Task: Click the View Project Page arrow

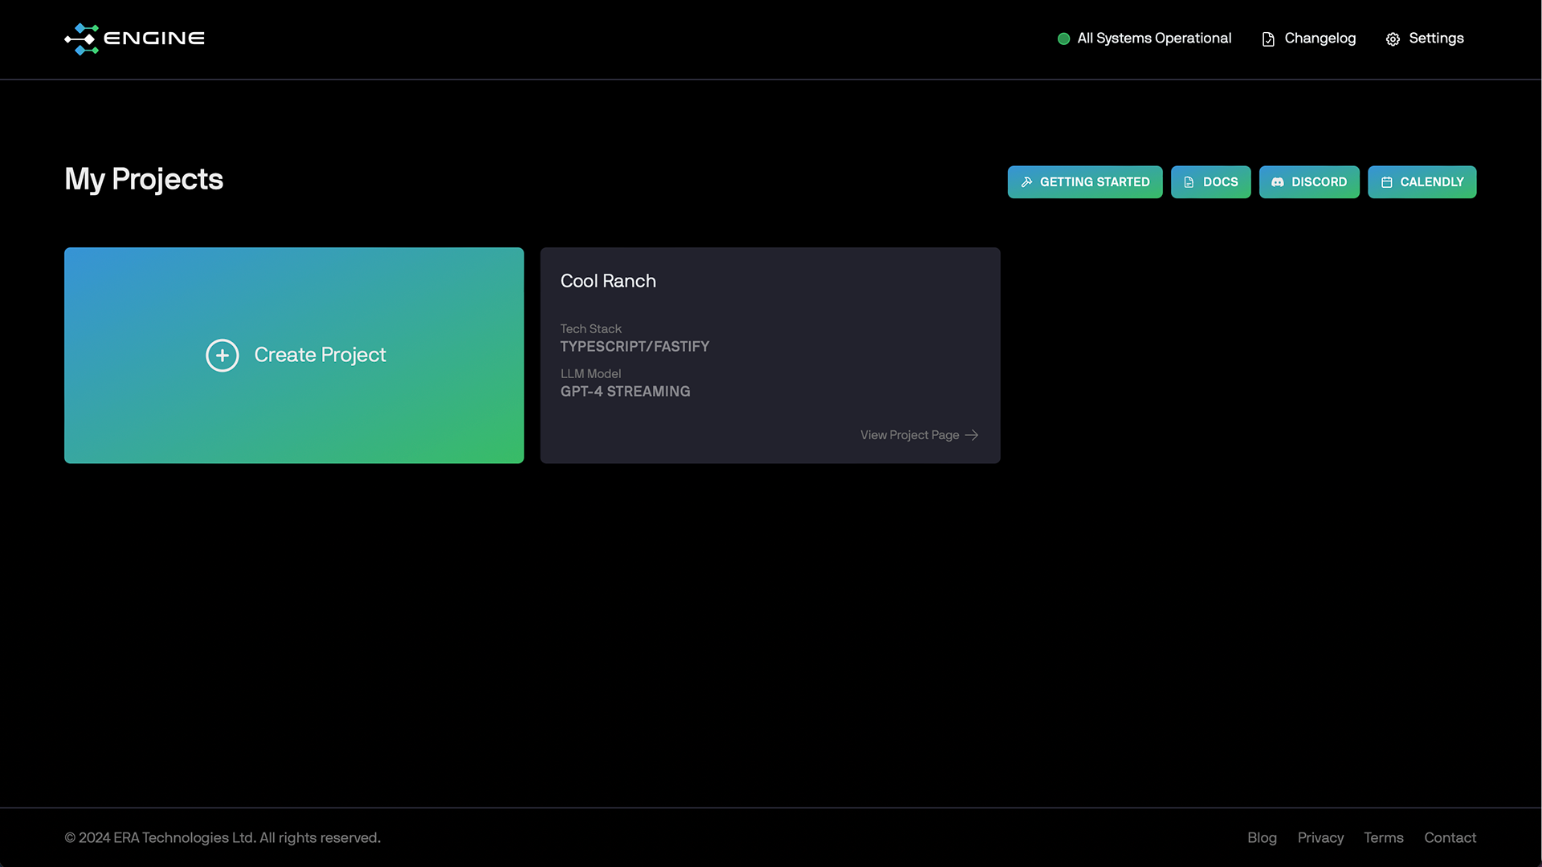Action: [x=972, y=435]
